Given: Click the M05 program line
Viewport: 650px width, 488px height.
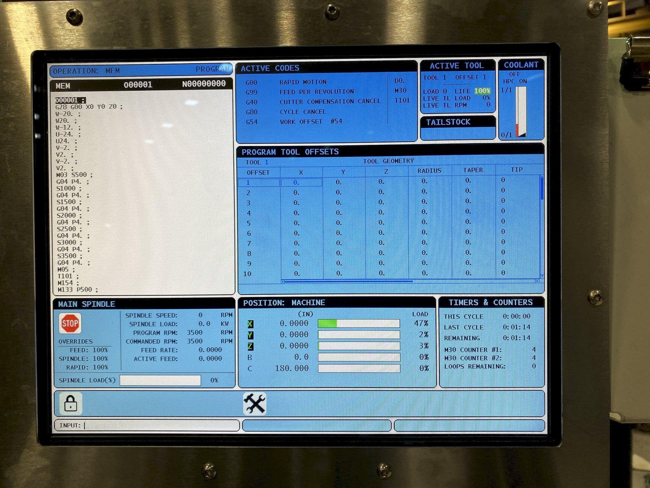Looking at the screenshot, I should pos(66,270).
